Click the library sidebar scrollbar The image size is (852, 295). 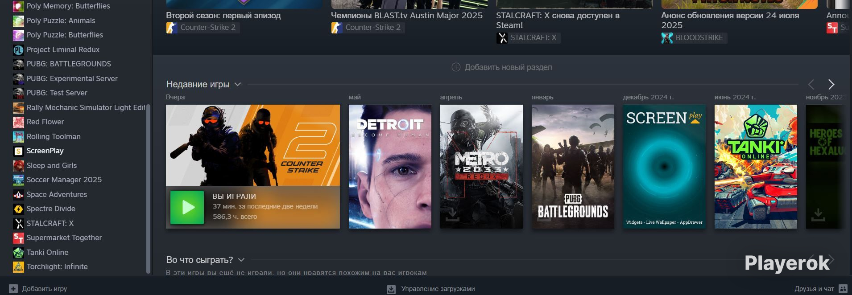click(149, 189)
